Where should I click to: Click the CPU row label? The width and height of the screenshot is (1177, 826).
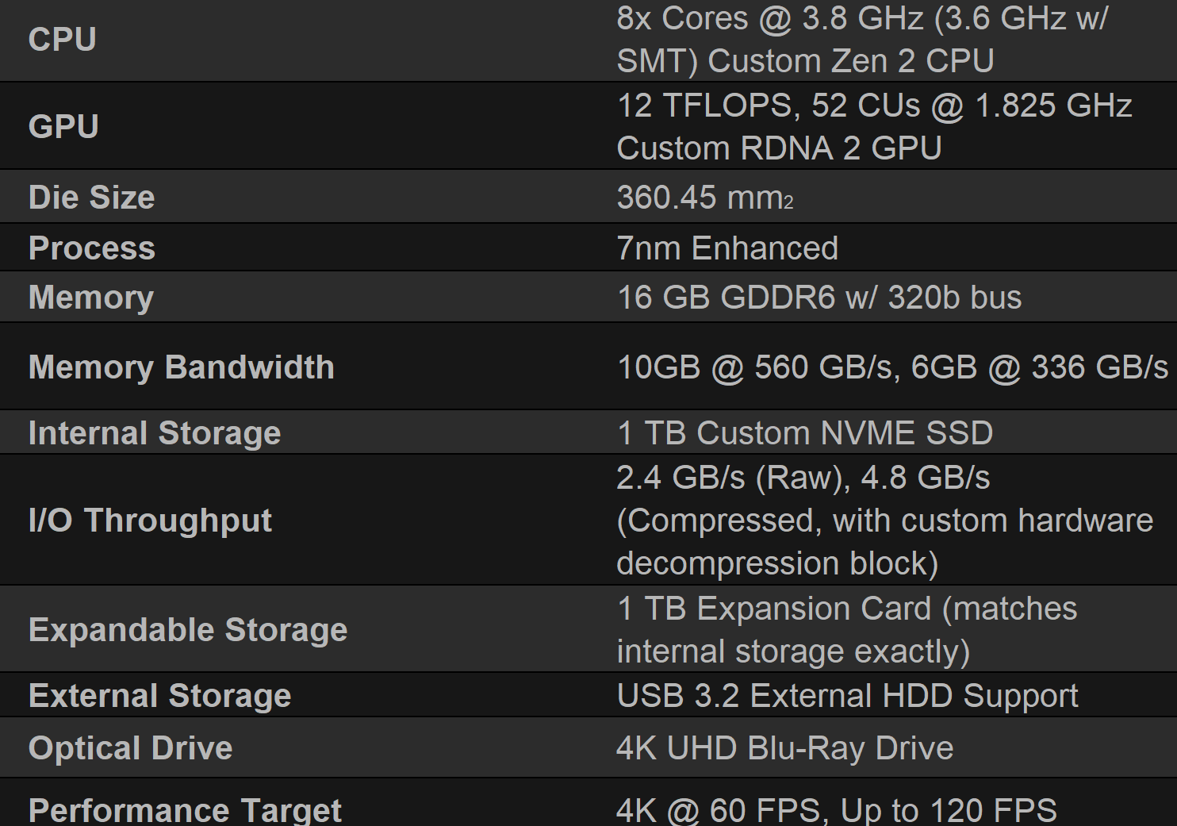pyautogui.click(x=62, y=40)
